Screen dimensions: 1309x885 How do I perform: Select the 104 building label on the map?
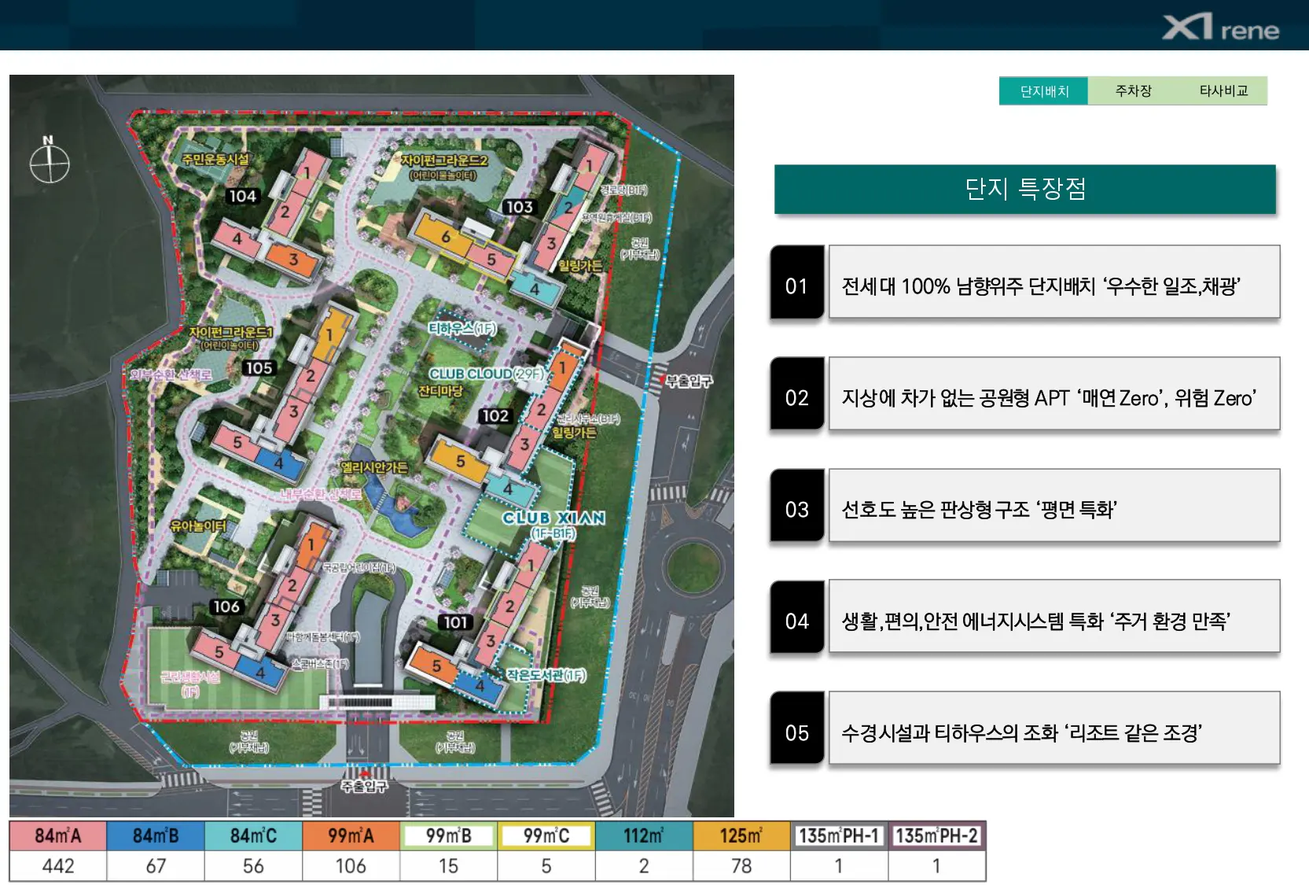[x=242, y=196]
